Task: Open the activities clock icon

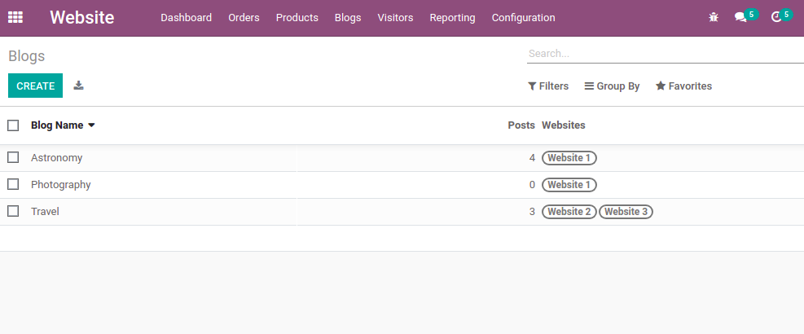Action: coord(776,17)
